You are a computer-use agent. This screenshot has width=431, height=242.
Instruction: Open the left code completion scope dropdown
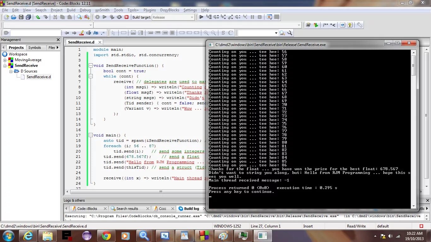click(48, 25)
